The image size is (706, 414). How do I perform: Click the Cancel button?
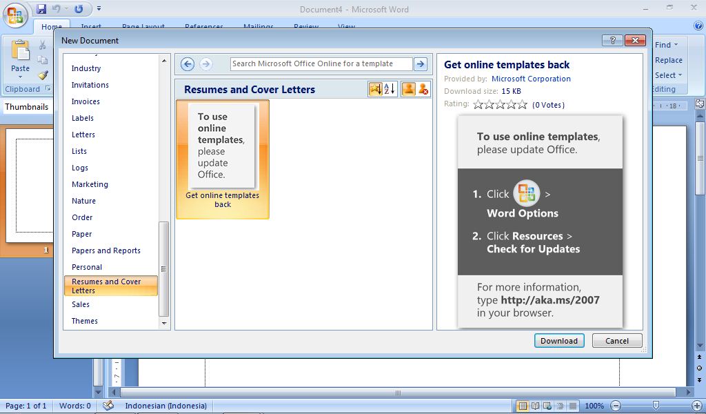[617, 341]
